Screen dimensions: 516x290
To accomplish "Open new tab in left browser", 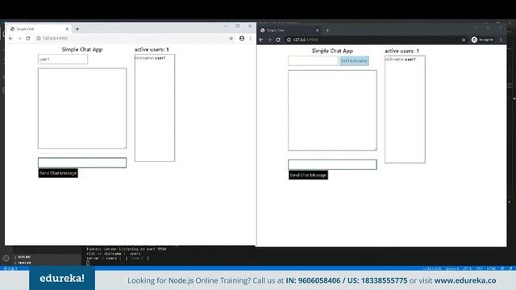I will [77, 29].
